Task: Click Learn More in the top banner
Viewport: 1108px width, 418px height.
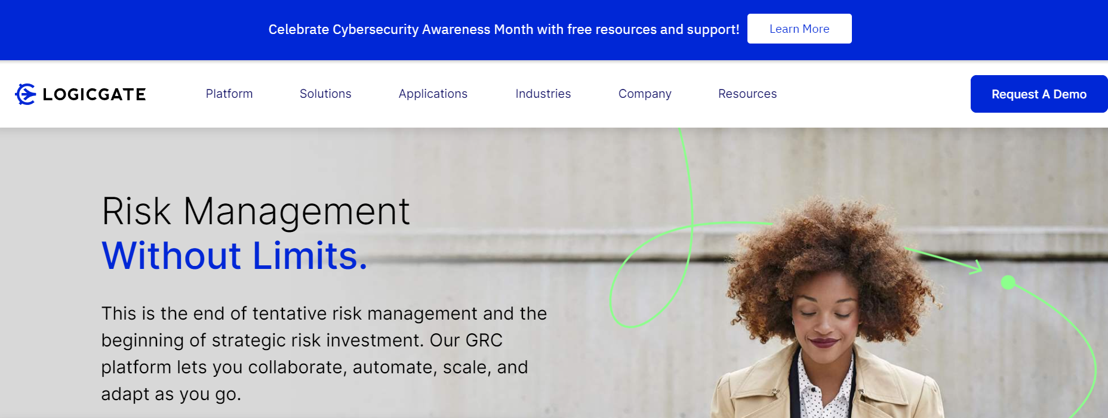Action: click(799, 29)
